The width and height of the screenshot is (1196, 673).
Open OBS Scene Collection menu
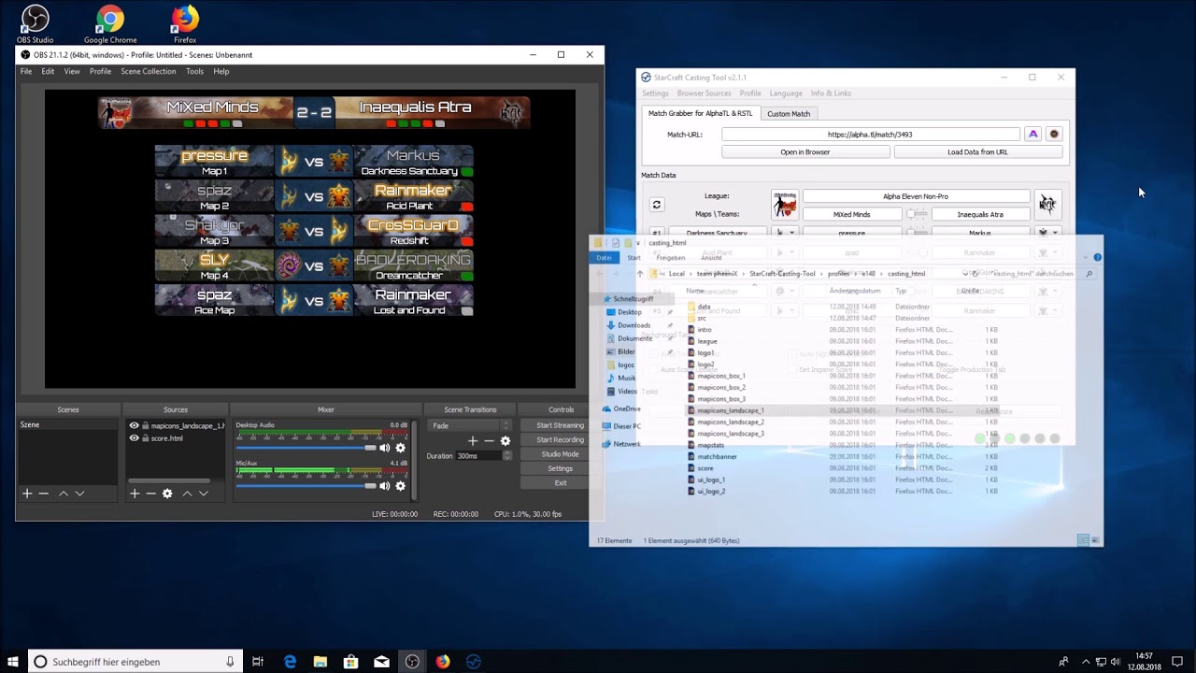pos(148,71)
